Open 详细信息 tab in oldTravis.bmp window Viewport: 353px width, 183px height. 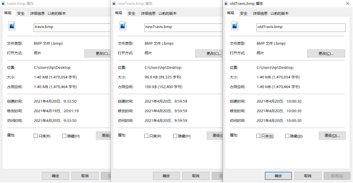coord(260,14)
